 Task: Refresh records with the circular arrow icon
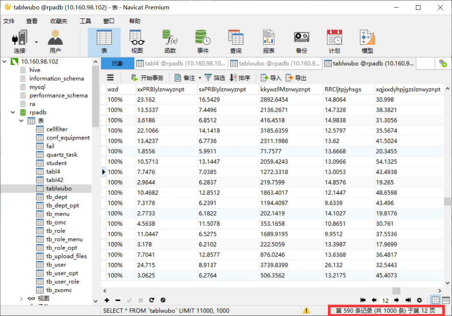[x=152, y=300]
